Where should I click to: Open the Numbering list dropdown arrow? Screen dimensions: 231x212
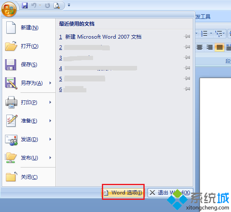tap(211, 34)
